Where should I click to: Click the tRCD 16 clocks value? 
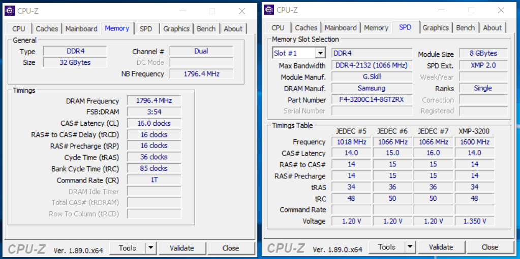(154, 135)
